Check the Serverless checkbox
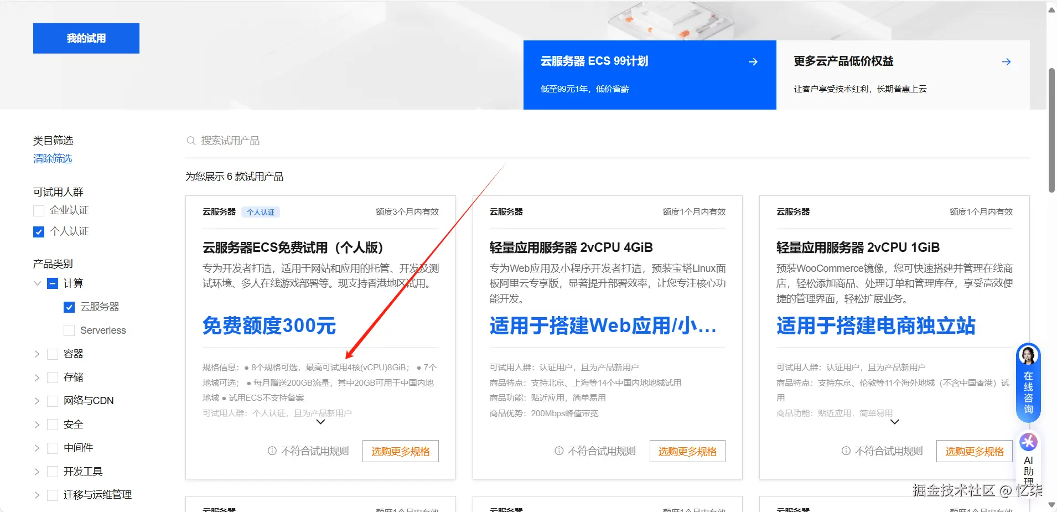Viewport: 1057px width, 512px height. [x=69, y=330]
